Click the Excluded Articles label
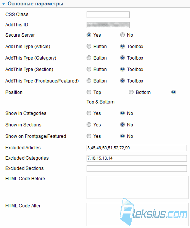Viewport: 190px width, 228px height. pos(23,148)
